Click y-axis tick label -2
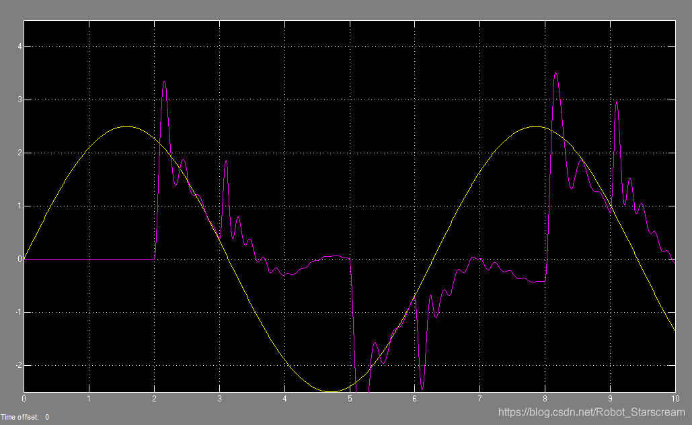This screenshot has height=425, width=692. coord(19,365)
